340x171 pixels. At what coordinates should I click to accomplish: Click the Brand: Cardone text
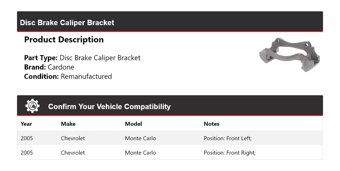[x=49, y=67]
